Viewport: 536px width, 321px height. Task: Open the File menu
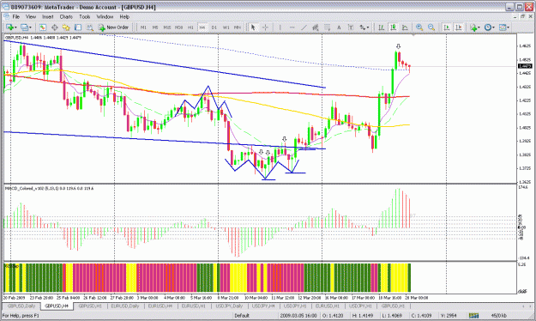[16, 16]
